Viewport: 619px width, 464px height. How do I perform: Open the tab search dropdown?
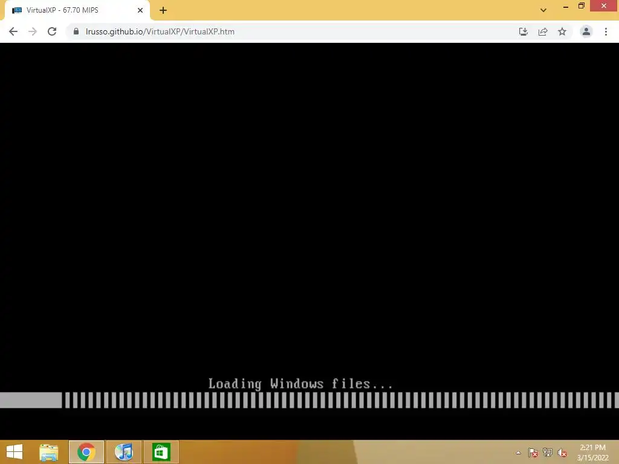pos(543,10)
